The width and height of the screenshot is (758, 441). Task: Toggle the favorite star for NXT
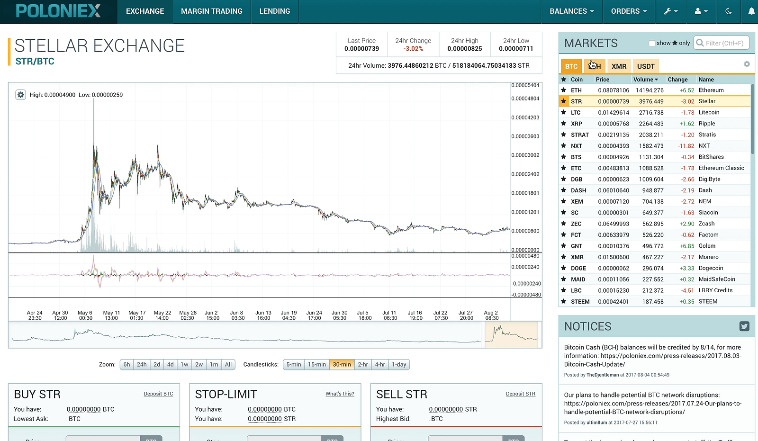tap(564, 146)
